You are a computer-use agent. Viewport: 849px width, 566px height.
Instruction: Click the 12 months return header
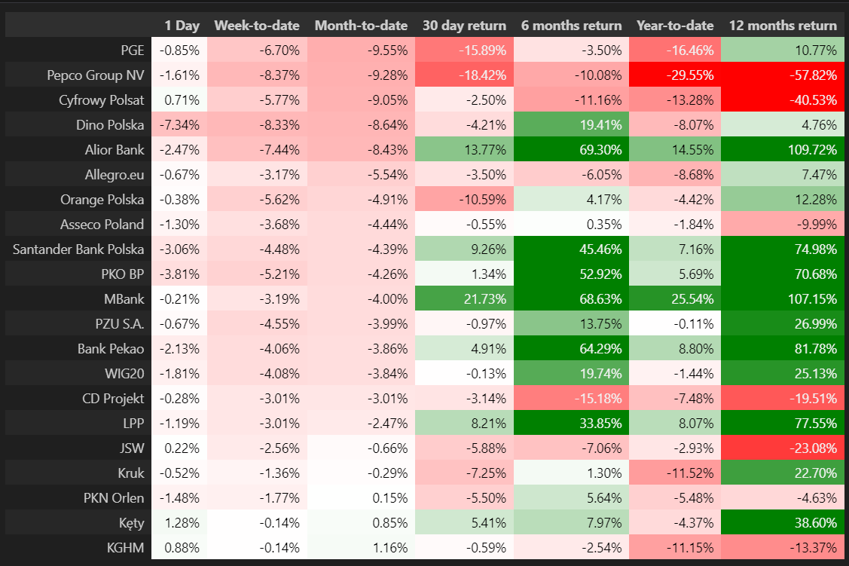(783, 26)
